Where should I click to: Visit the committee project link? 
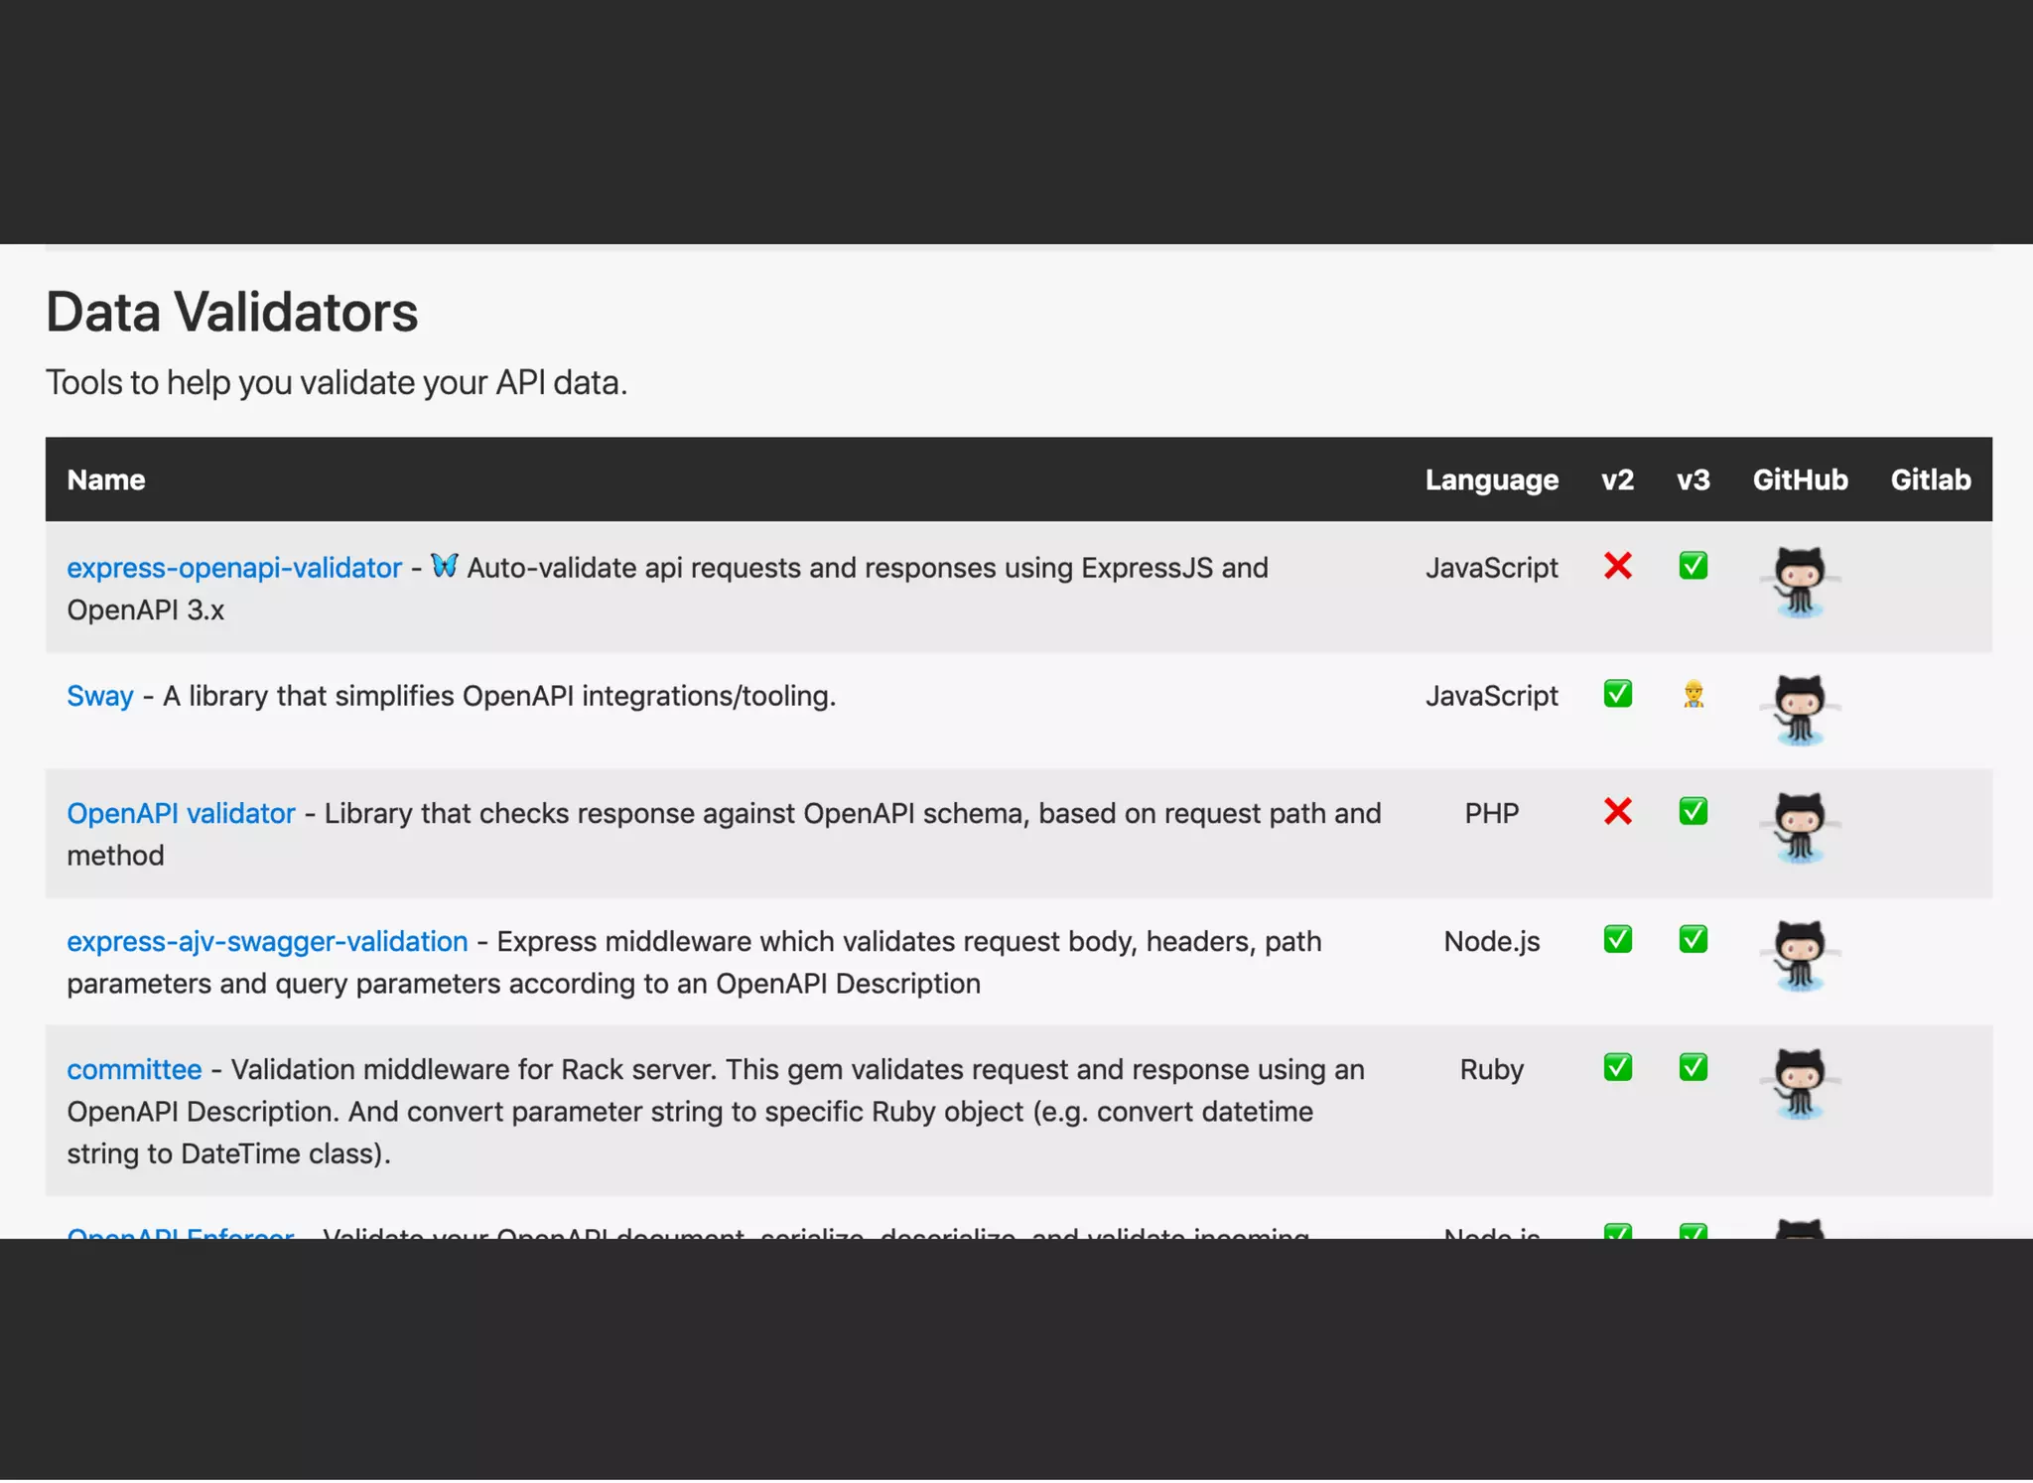pos(134,1070)
